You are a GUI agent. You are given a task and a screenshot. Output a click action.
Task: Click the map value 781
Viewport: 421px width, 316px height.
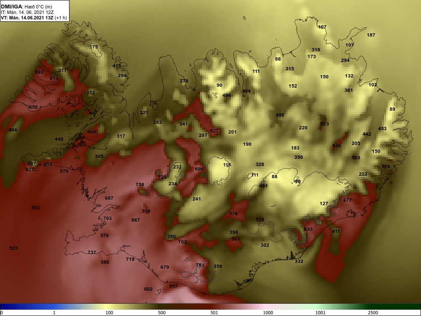pos(200,265)
